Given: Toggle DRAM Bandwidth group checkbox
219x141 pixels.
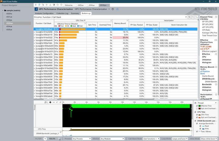Looking at the screenshot, I should click(x=195, y=121).
